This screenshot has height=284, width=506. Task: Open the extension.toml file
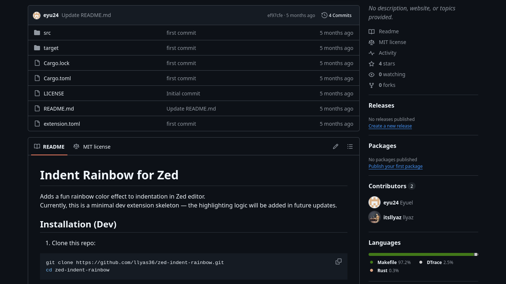(x=62, y=124)
